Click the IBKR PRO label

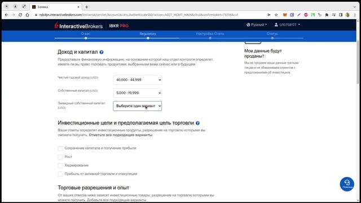[119, 26]
